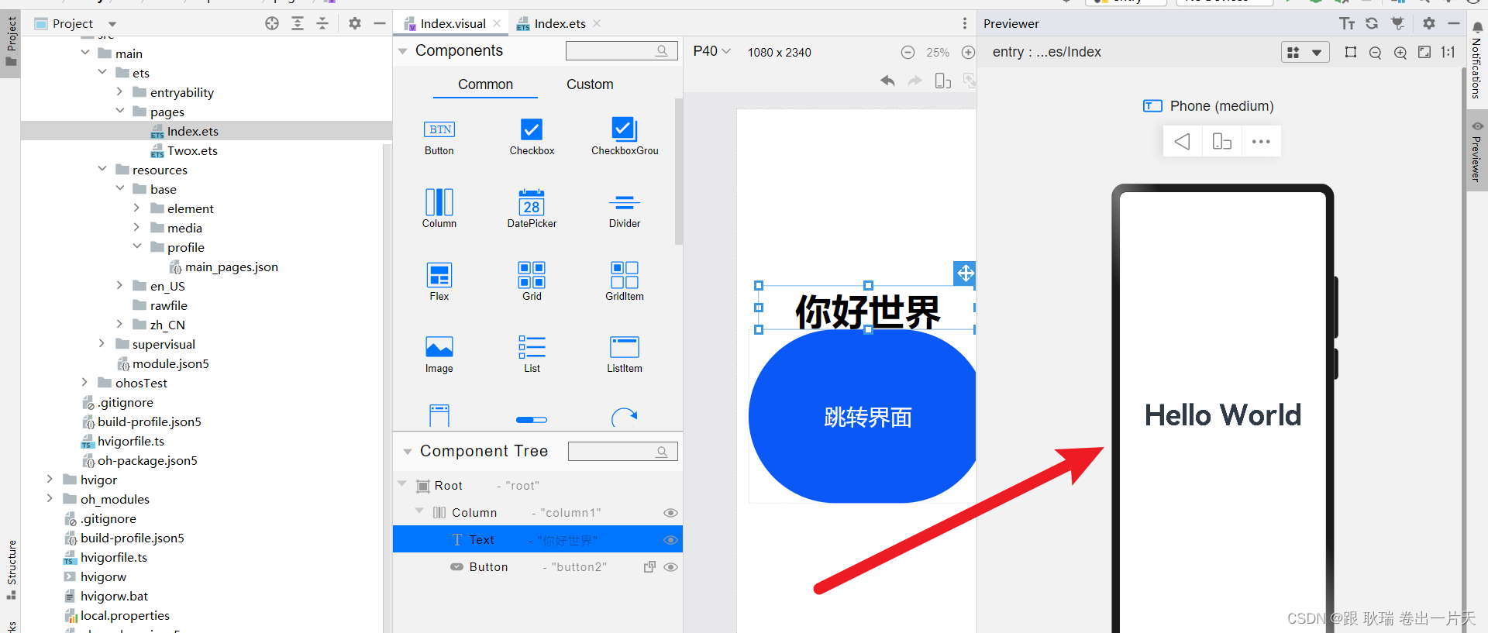
Task: Zoom in the canvas with plus icon
Action: click(968, 52)
